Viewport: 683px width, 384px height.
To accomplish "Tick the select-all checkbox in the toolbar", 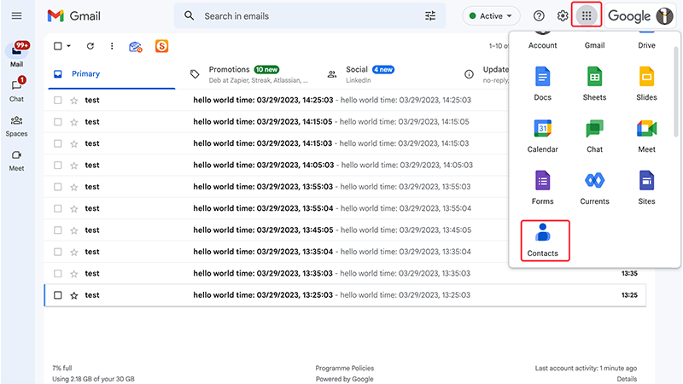I will pyautogui.click(x=57, y=46).
